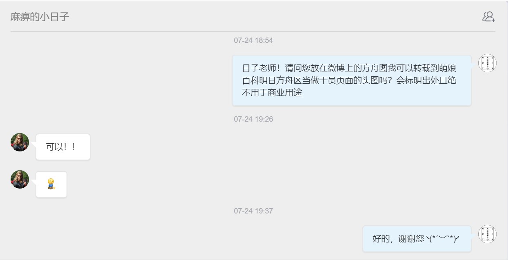
Task: Open the chat title 麻痹的小日子
Action: coord(40,17)
